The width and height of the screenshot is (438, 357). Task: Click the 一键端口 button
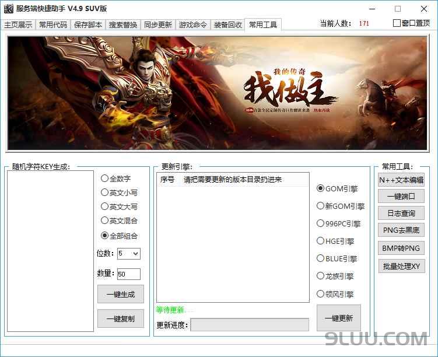tap(401, 197)
